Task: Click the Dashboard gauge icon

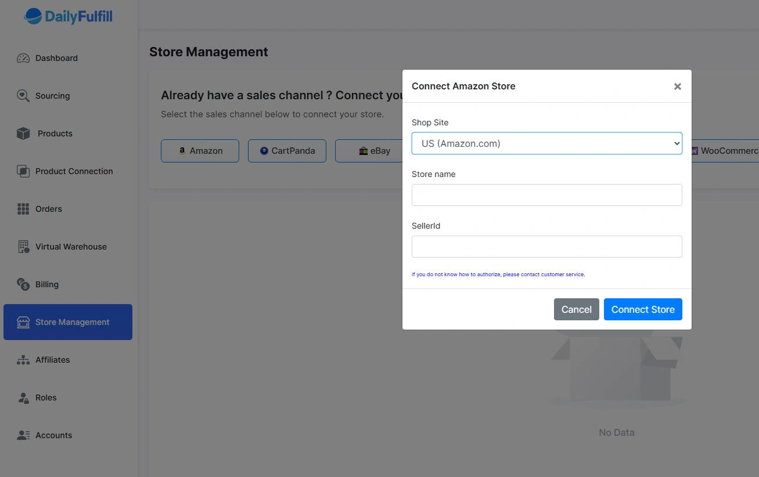Action: pyautogui.click(x=23, y=58)
